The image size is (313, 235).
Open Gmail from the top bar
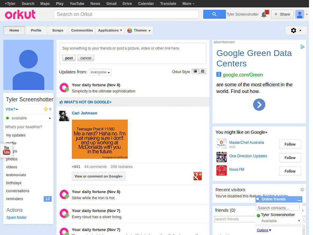(x=111, y=4)
